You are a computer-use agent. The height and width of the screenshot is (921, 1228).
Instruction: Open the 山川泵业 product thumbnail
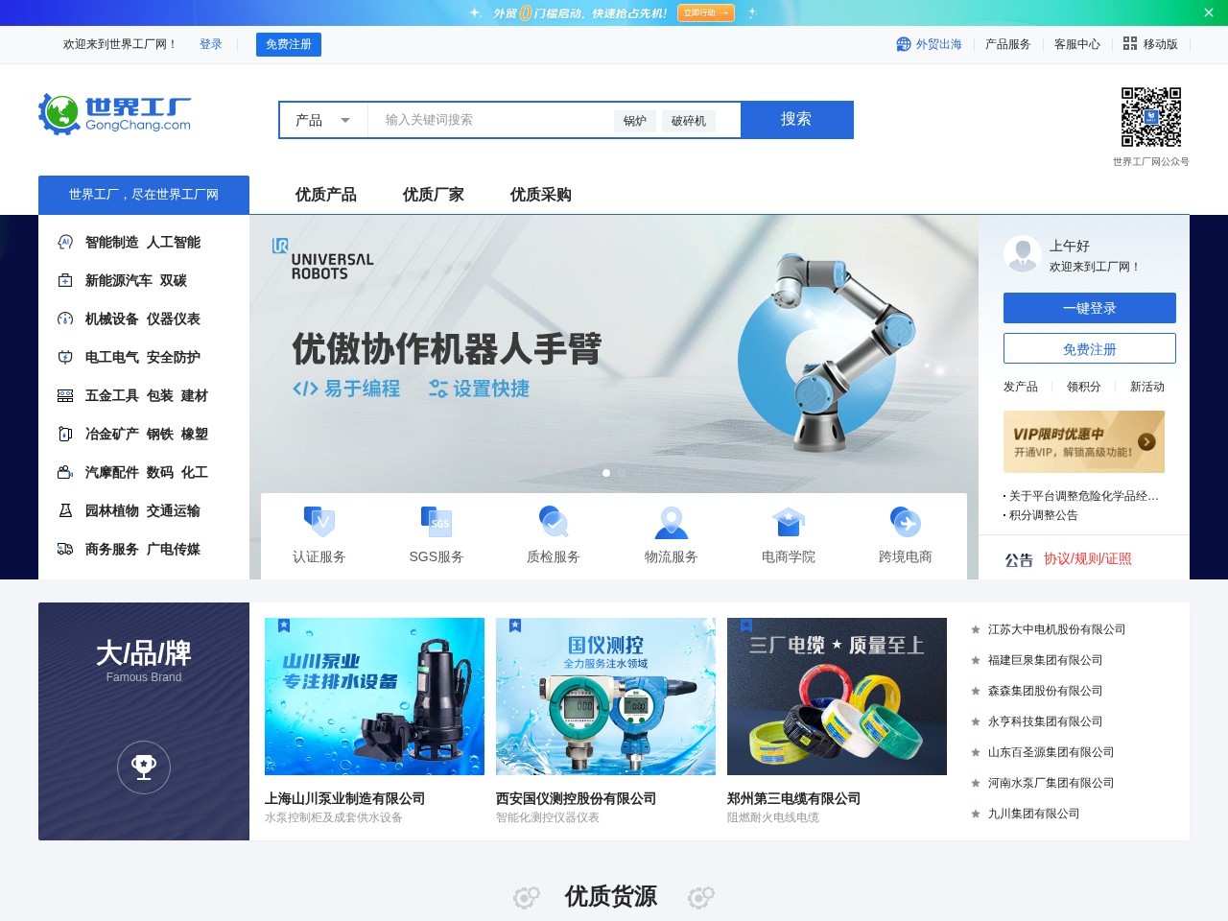374,697
